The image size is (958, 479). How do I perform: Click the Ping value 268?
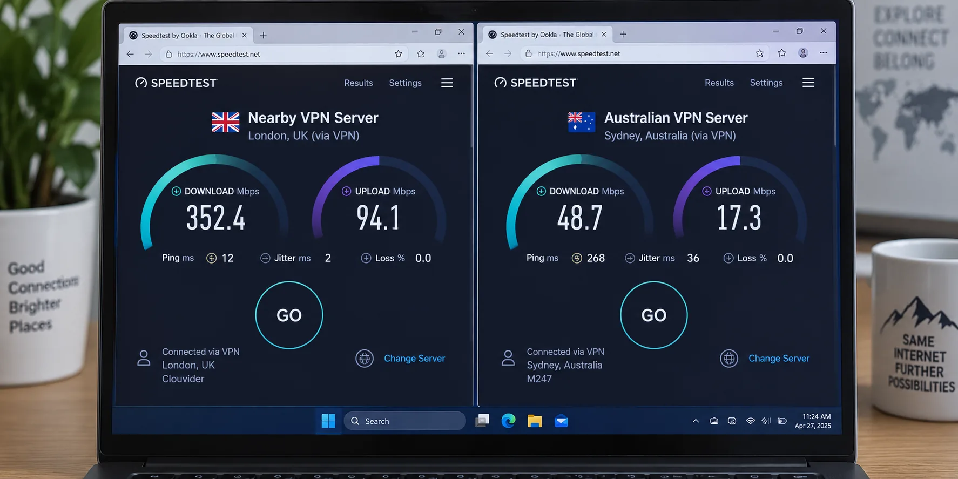pos(596,258)
